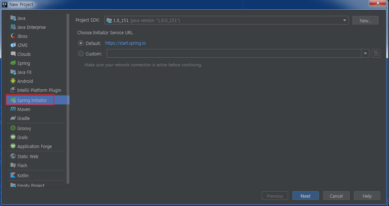The image size is (389, 206).
Task: Pick the J2ME project icon
Action: pyautogui.click(x=13, y=45)
